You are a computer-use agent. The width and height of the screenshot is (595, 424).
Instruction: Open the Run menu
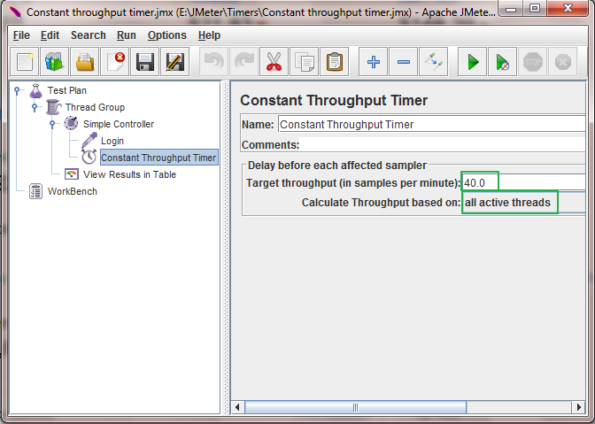[126, 35]
